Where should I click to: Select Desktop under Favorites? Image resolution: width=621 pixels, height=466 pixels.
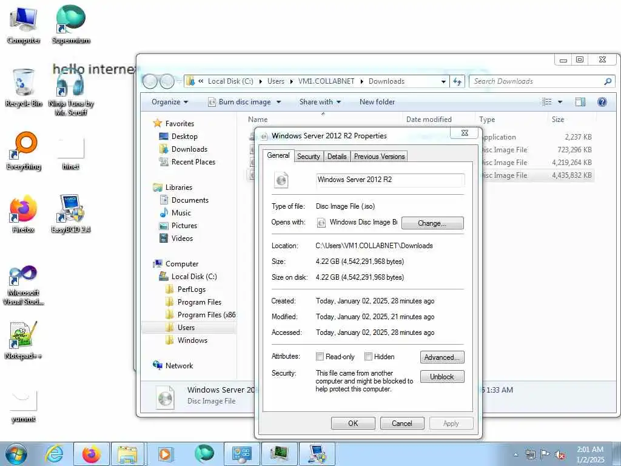[x=178, y=137]
